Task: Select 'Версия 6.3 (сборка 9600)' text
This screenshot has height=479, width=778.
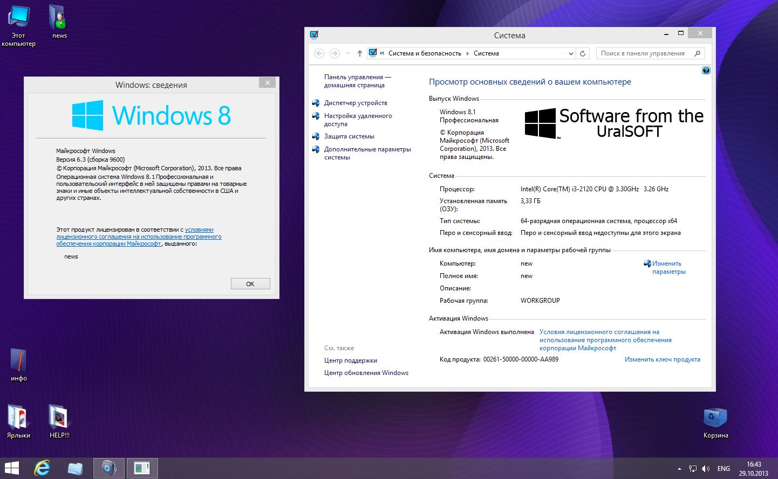Action: (91, 159)
